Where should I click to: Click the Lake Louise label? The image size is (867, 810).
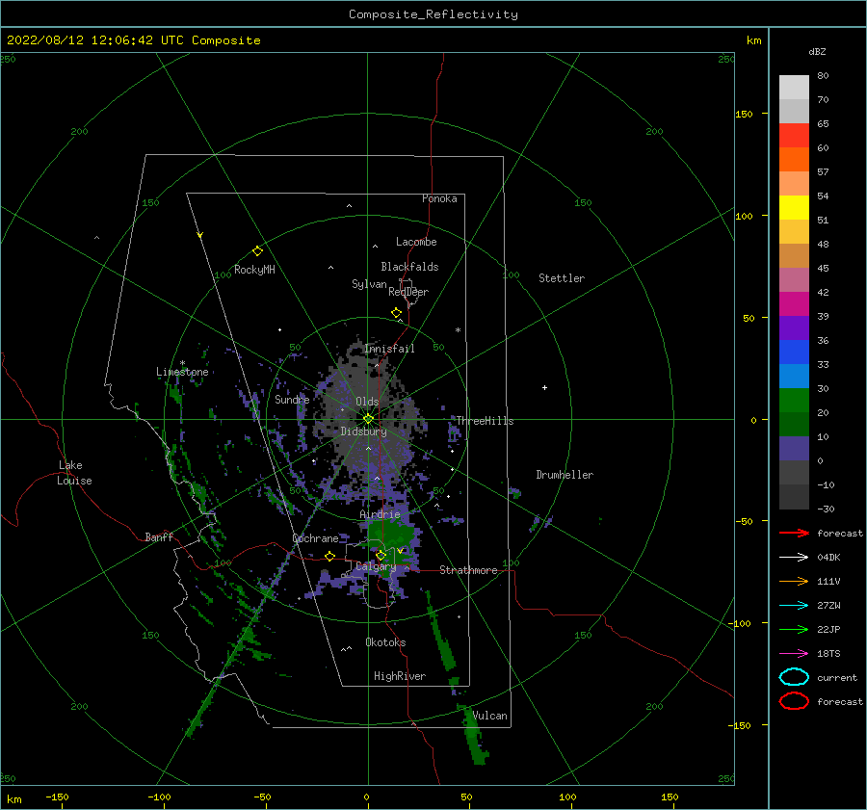(75, 473)
